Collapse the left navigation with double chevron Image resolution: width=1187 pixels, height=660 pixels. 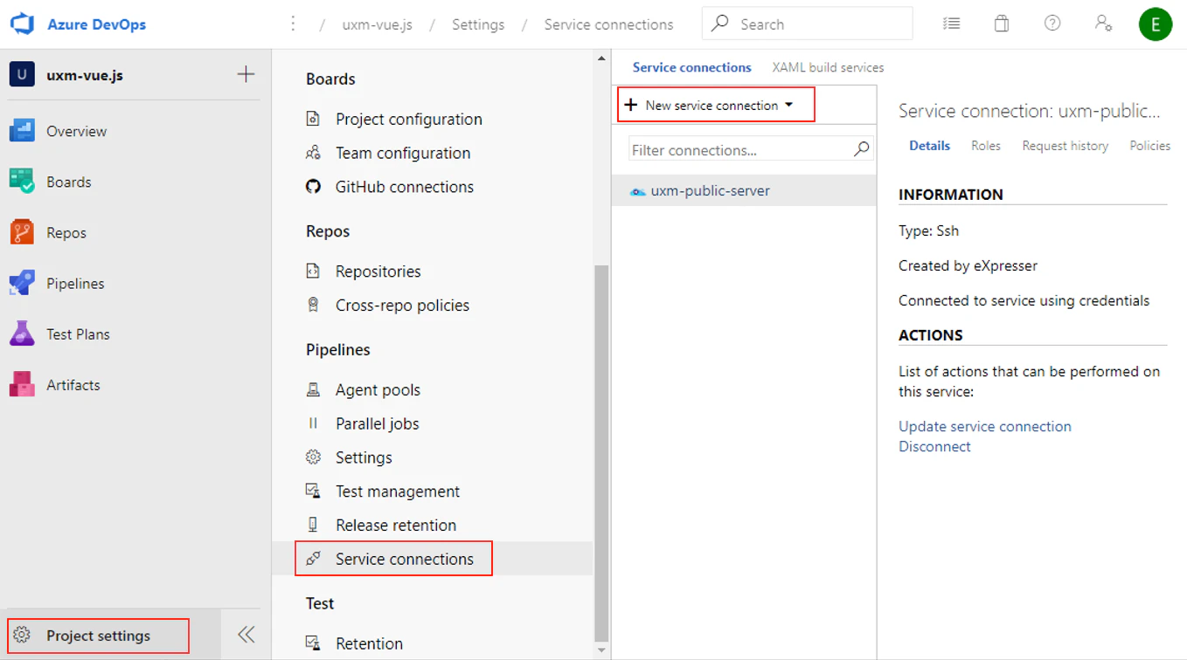246,635
